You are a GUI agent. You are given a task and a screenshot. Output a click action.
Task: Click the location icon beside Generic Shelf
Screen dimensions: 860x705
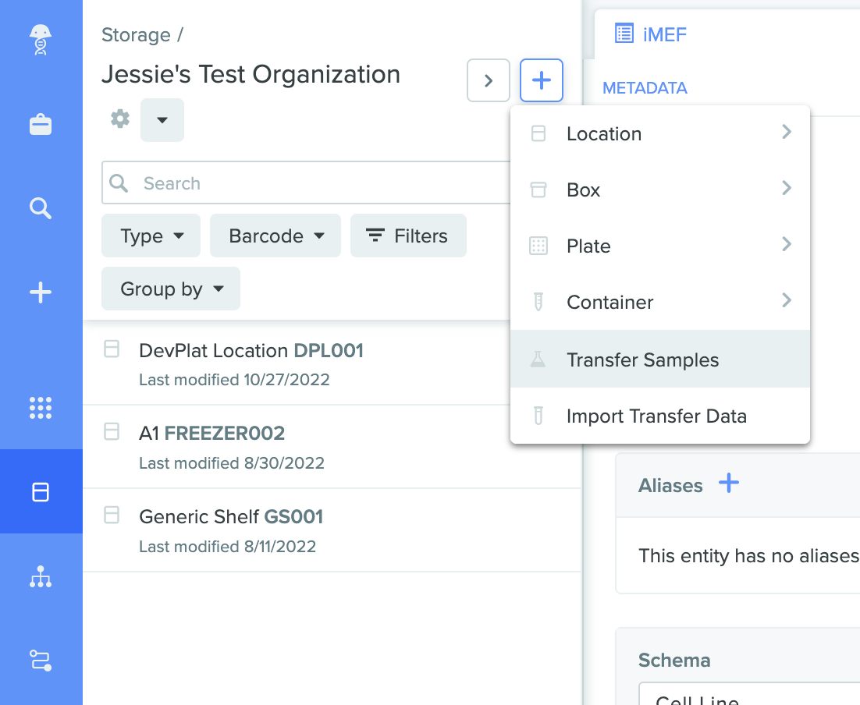tap(112, 515)
